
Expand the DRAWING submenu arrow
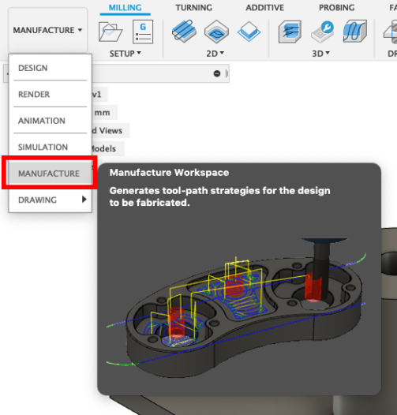click(84, 200)
